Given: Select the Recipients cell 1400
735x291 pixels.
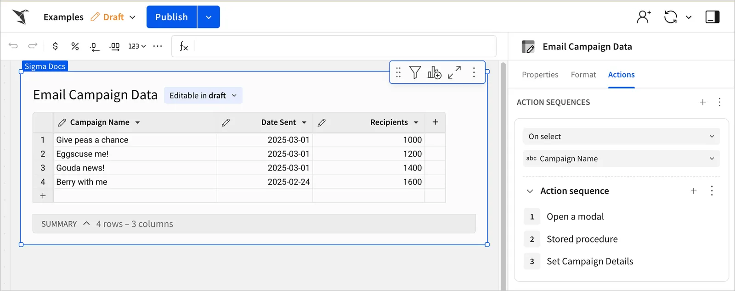Looking at the screenshot, I should pos(368,168).
